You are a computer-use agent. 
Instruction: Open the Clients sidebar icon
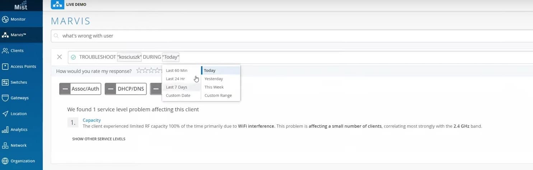(x=5, y=51)
